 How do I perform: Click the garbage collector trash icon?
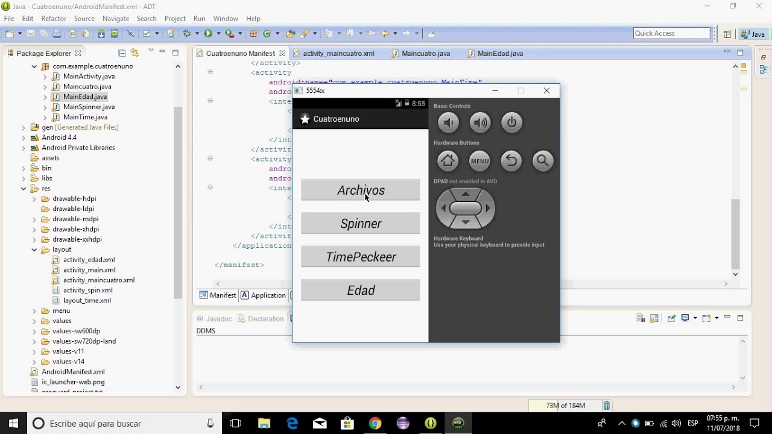[x=607, y=406]
